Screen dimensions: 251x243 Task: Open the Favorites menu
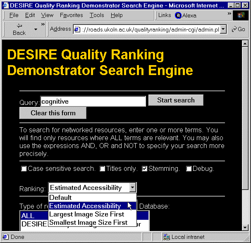coord(71,15)
